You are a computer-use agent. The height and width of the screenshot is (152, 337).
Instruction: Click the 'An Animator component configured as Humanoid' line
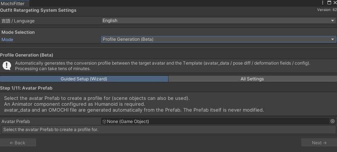pos(75,104)
